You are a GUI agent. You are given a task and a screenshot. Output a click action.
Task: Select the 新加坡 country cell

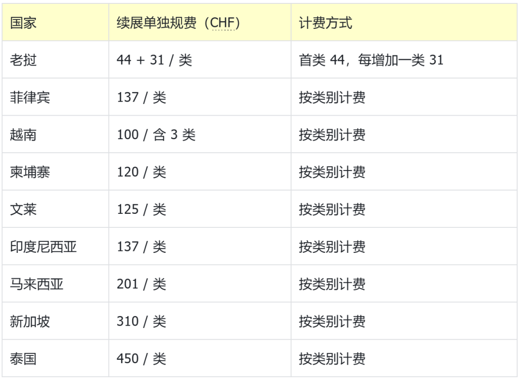pos(55,321)
